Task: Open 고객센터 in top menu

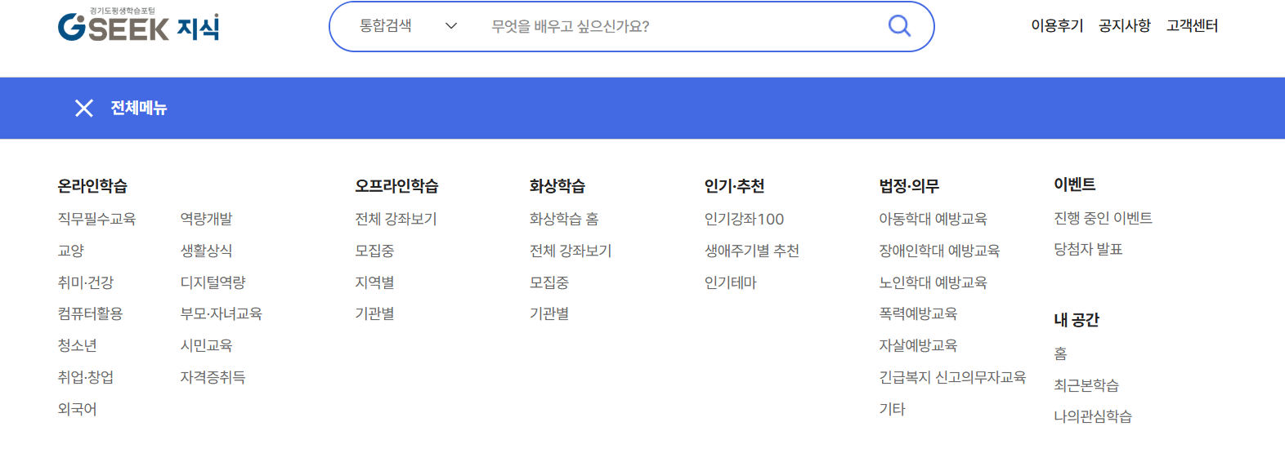Action: tap(1192, 26)
